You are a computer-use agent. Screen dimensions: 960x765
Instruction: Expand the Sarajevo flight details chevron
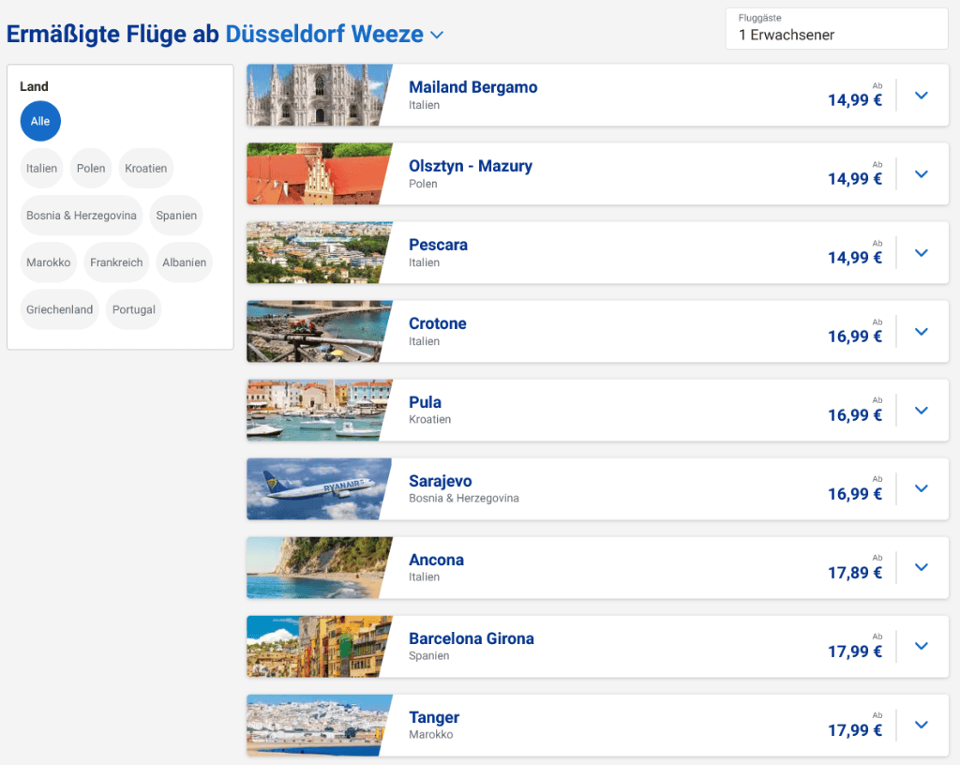922,488
